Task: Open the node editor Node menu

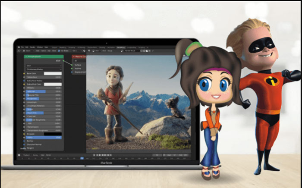Action: click(54, 51)
